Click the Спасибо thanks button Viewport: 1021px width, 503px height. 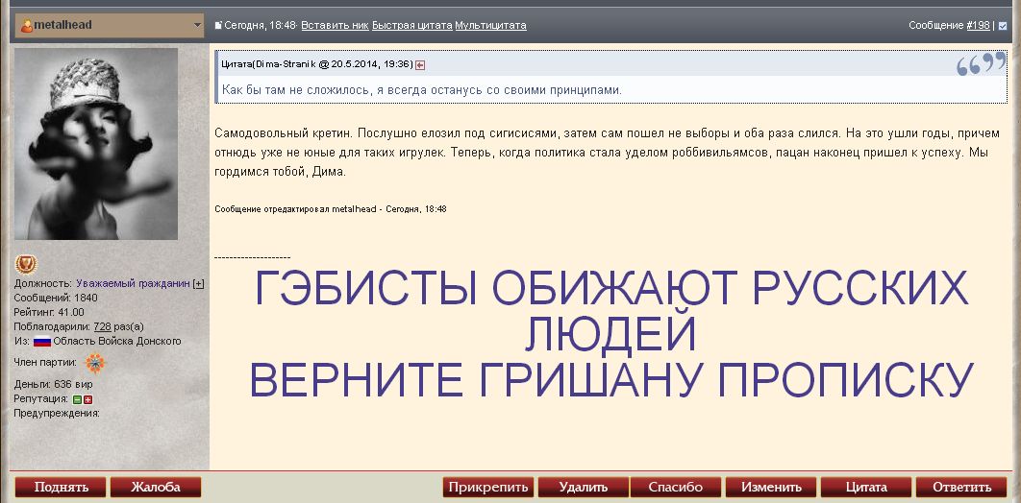pos(676,487)
